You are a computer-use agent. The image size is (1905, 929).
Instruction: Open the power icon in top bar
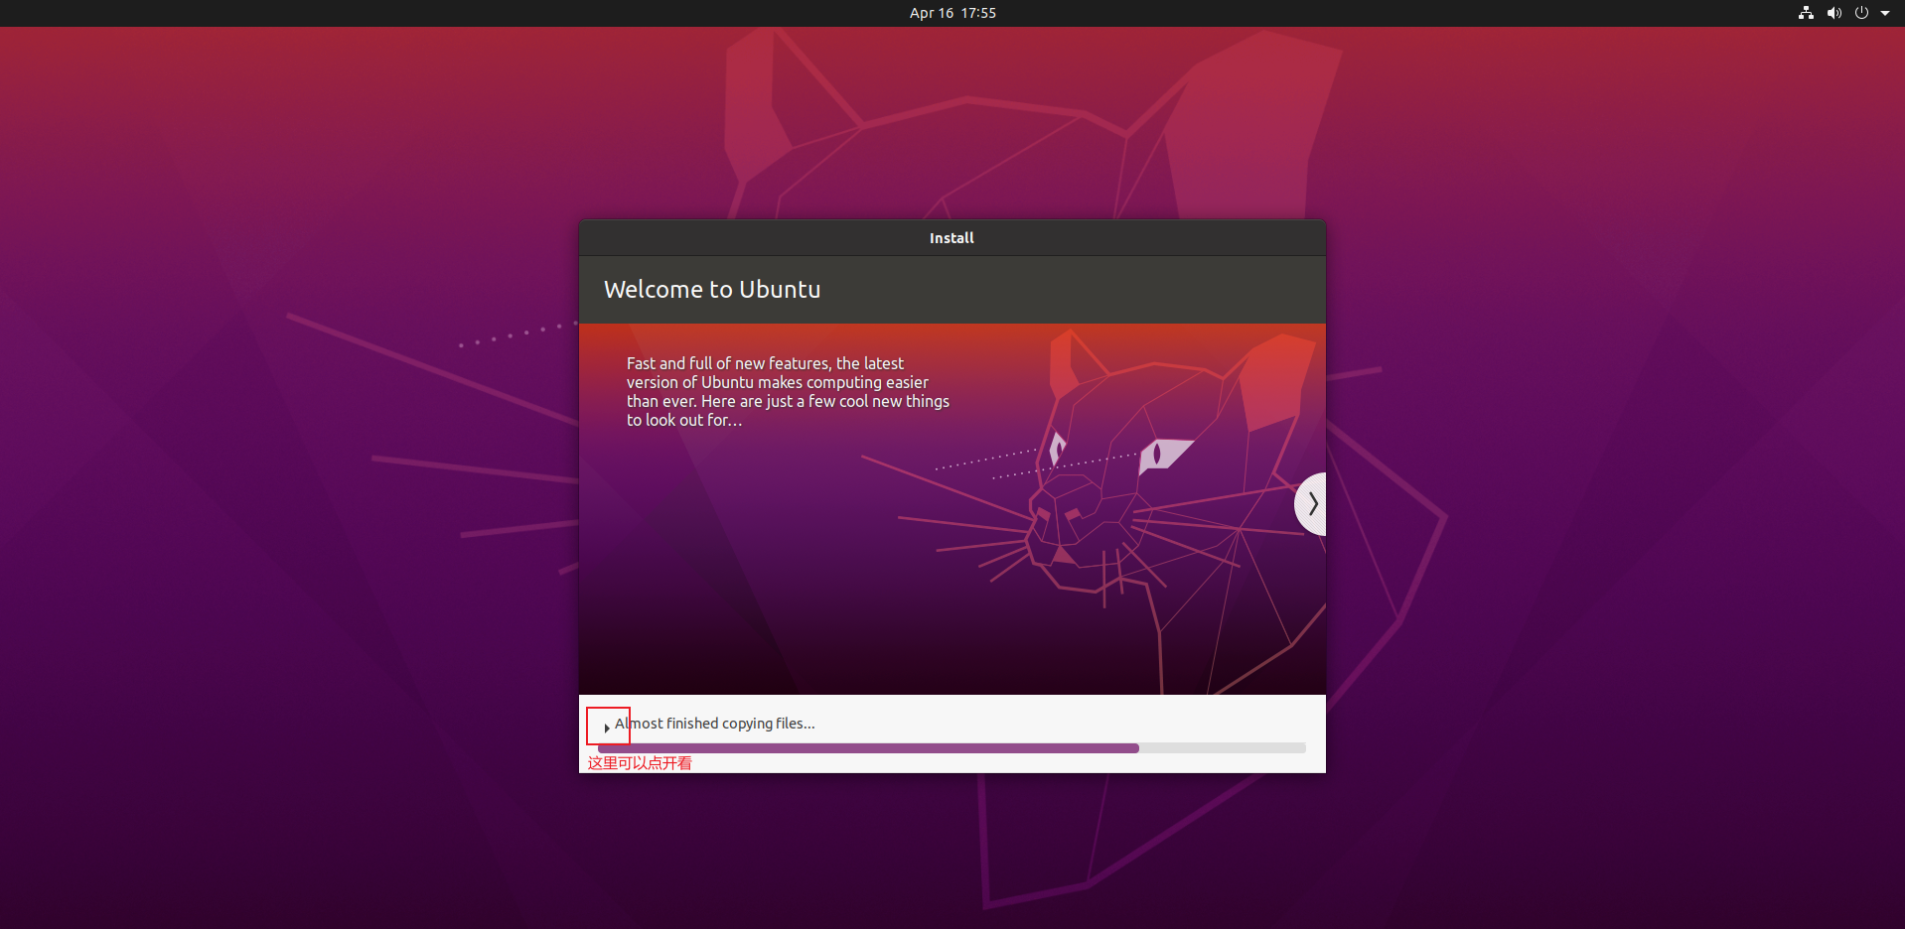[x=1861, y=13]
